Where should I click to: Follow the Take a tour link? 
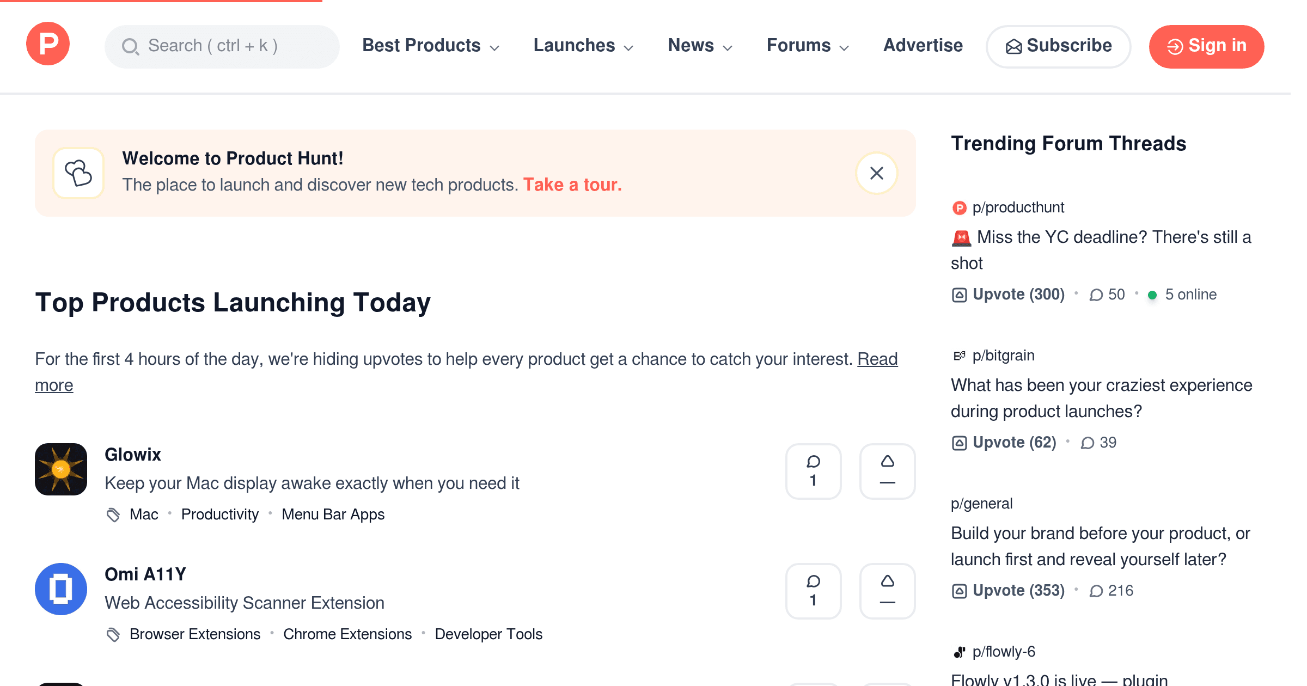pyautogui.click(x=572, y=185)
